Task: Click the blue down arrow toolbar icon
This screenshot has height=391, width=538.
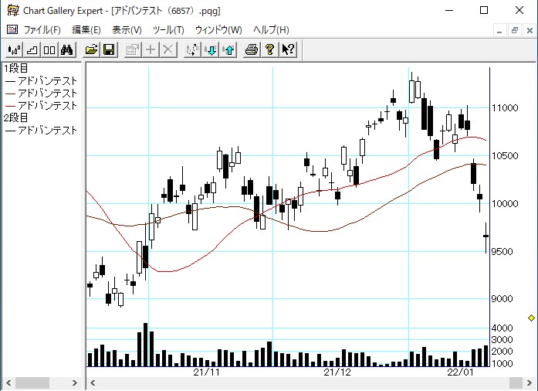Action: [x=211, y=50]
